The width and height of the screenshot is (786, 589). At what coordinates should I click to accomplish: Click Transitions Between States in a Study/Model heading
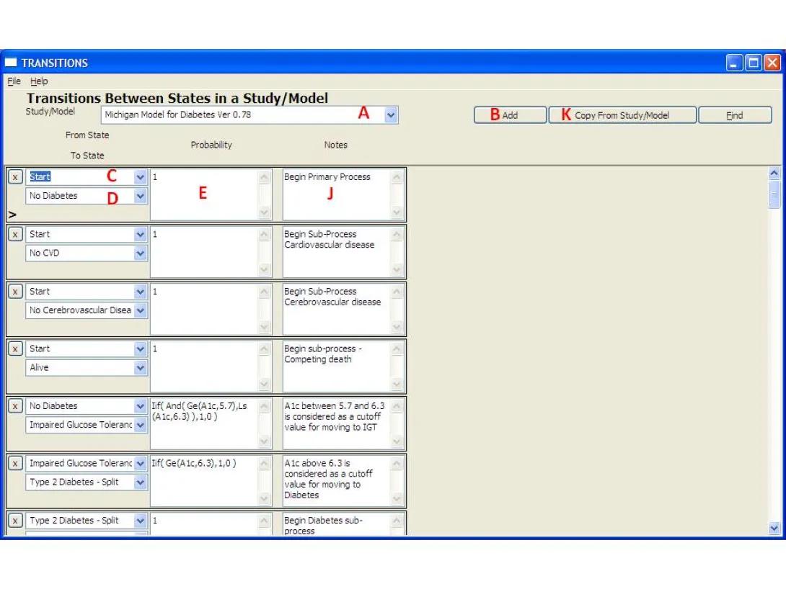177,98
